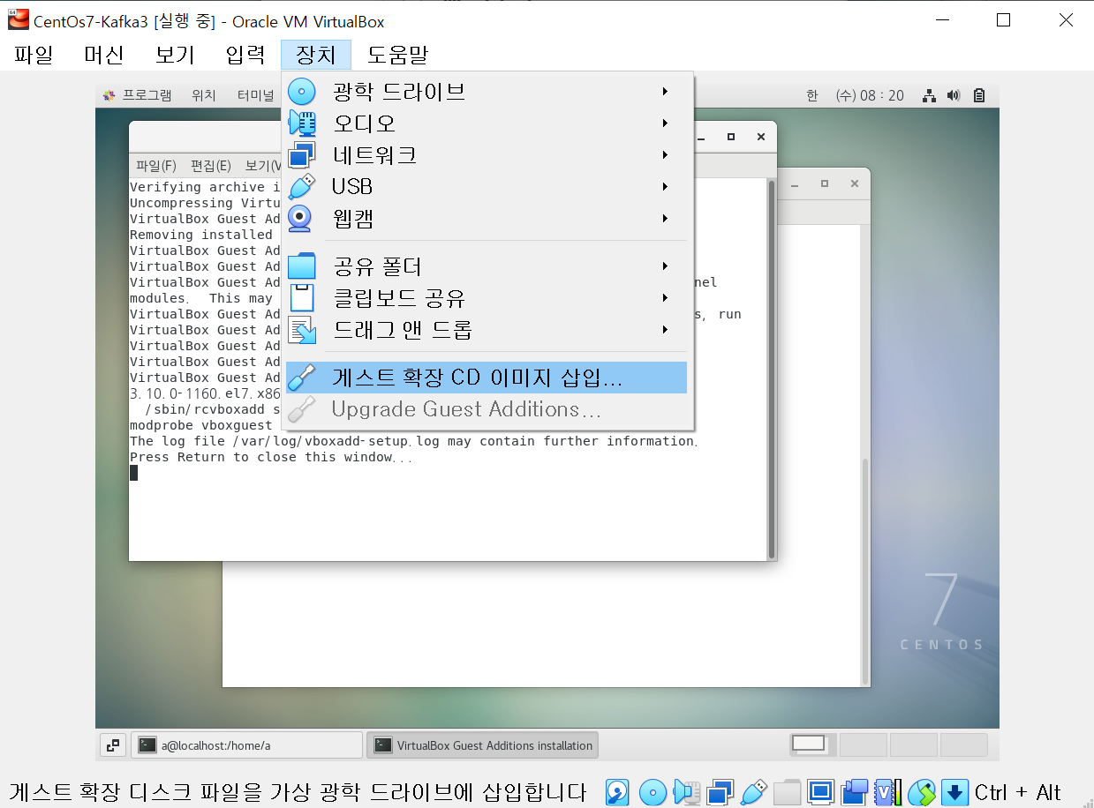Click 'modprobe vboxguest' terminal line
The height and width of the screenshot is (808, 1094).
pos(201,425)
